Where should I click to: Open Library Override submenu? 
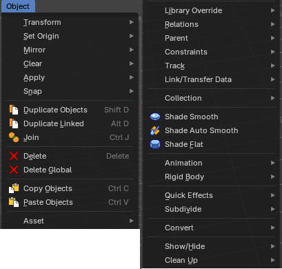[211, 10]
